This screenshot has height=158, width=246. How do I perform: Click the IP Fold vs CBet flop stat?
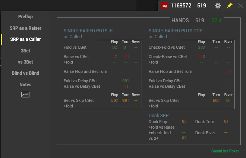tap(114, 47)
